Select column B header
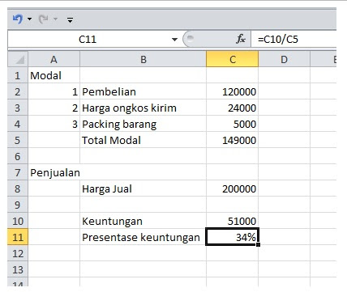Image resolution: width=347 pixels, height=292 pixels. click(143, 59)
